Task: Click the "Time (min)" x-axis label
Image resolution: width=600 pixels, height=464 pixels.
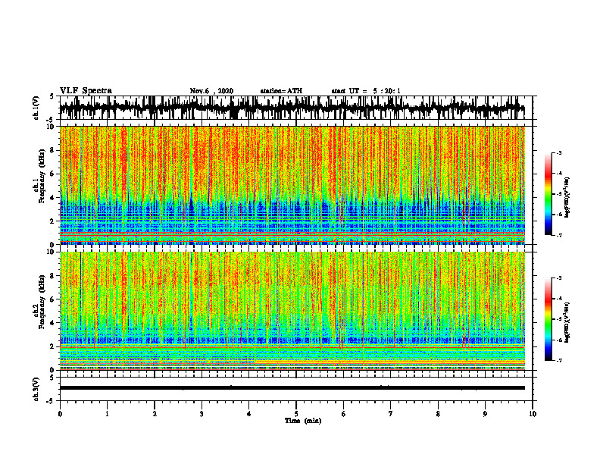Action: [303, 421]
